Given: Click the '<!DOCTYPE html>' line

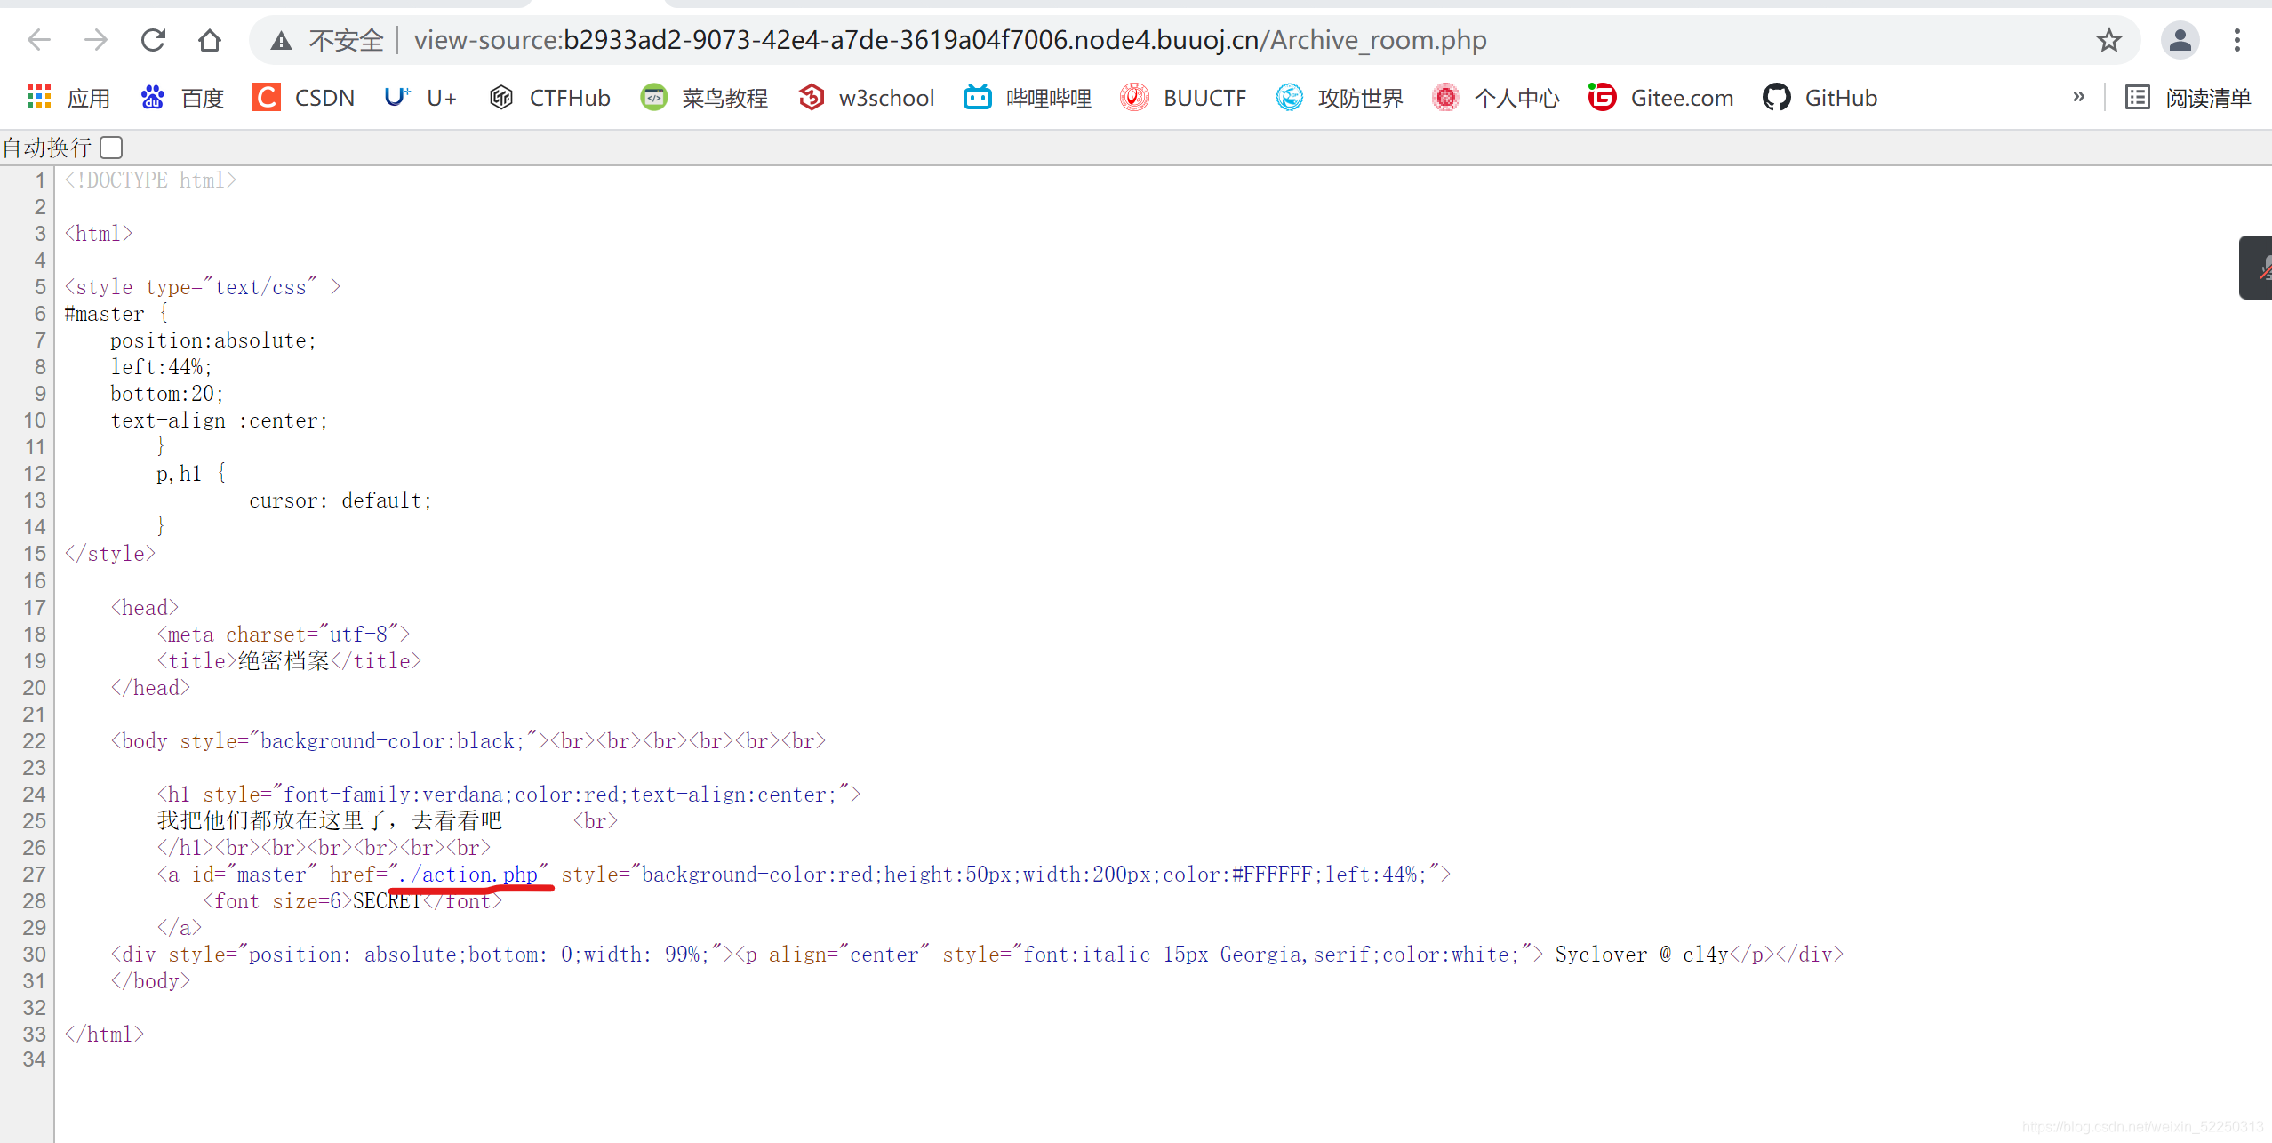Looking at the screenshot, I should coord(150,180).
